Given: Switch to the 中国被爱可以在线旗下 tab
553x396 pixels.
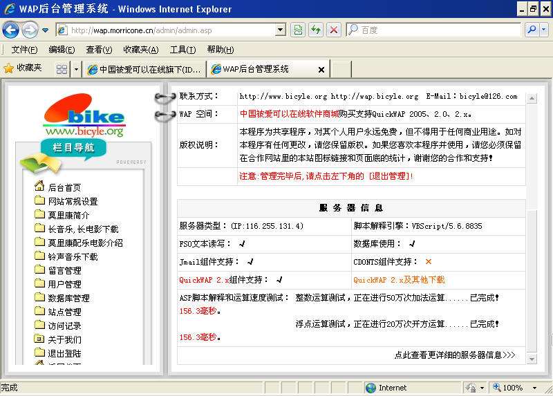Looking at the screenshot, I should [x=144, y=69].
